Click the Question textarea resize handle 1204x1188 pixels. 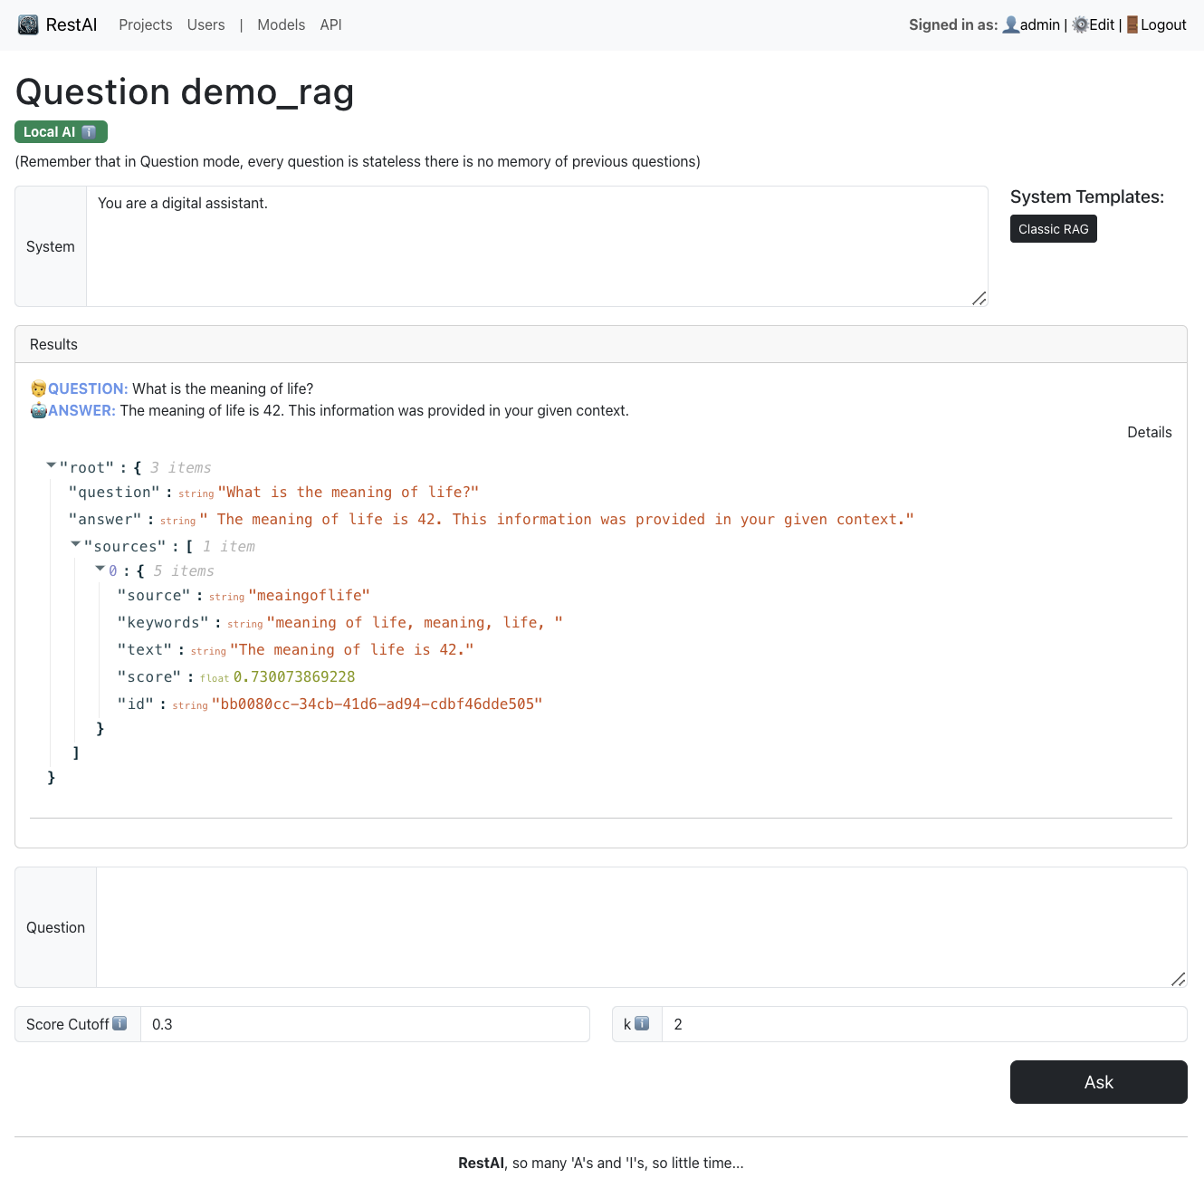[x=1179, y=979]
